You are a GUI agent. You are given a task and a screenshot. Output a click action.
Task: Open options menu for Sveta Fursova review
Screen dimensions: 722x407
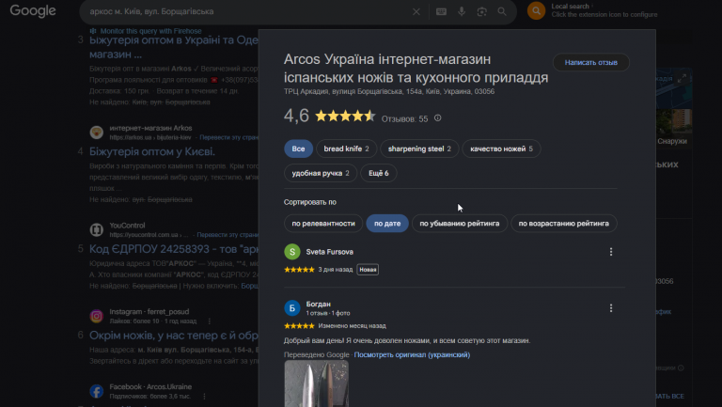point(611,252)
